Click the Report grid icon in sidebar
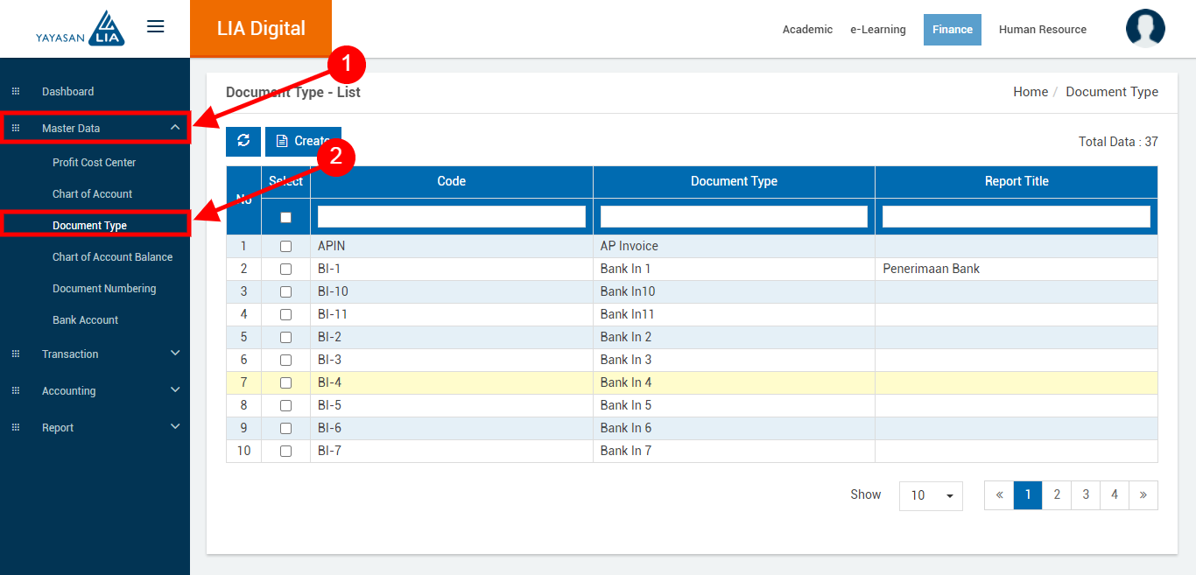 15,428
